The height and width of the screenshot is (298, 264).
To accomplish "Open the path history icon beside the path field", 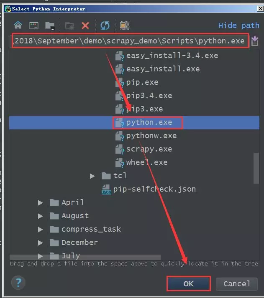I will click(x=255, y=41).
